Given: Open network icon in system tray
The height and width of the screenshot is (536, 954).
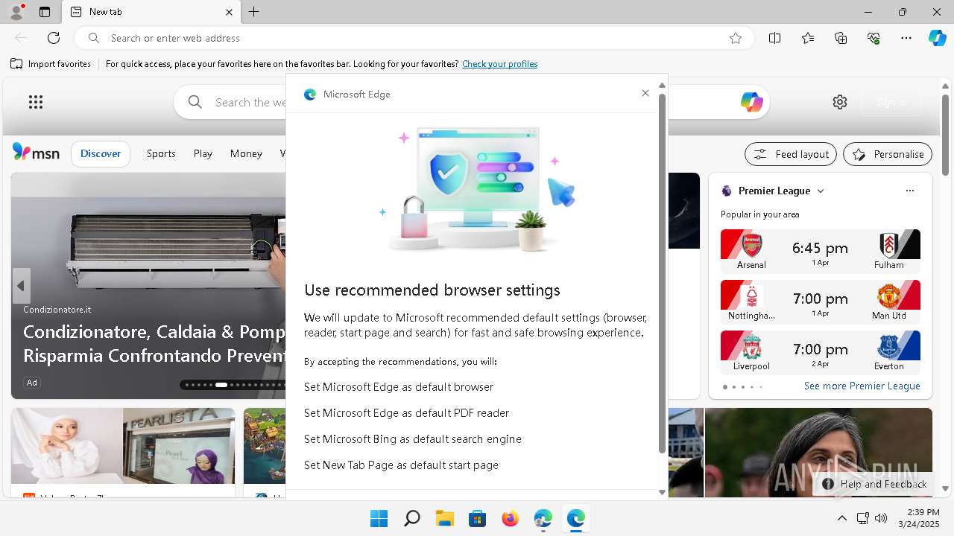Looking at the screenshot, I should [862, 518].
